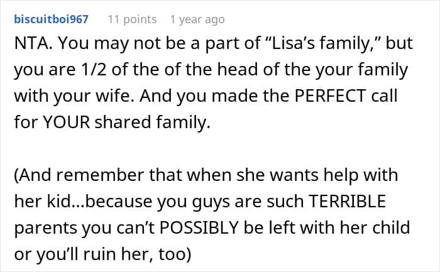440x272 pixels.
Task: Click the capitalized word POSSIBLY
Action: (x=199, y=227)
